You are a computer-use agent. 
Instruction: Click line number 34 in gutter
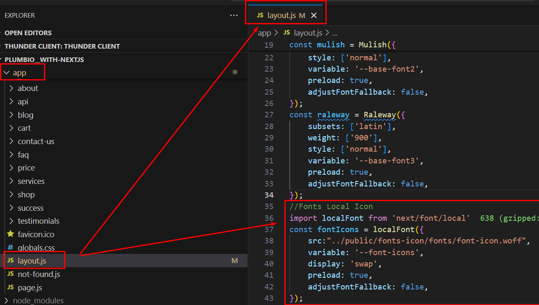coord(269,195)
